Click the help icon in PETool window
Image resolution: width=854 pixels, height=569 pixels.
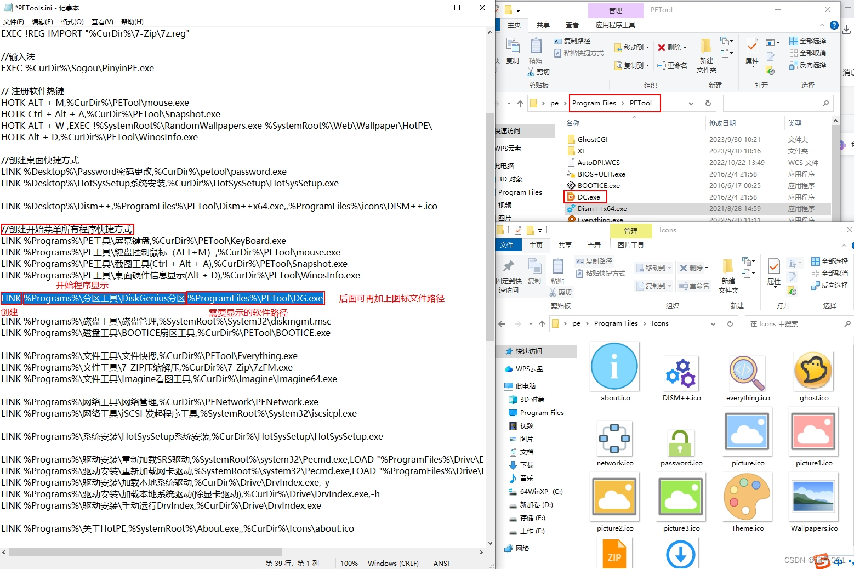(x=834, y=25)
